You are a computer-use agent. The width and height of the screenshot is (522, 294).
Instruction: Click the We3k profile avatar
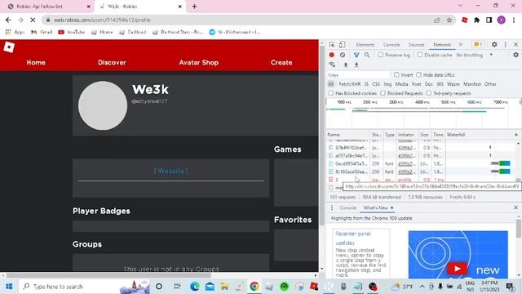[x=103, y=105]
